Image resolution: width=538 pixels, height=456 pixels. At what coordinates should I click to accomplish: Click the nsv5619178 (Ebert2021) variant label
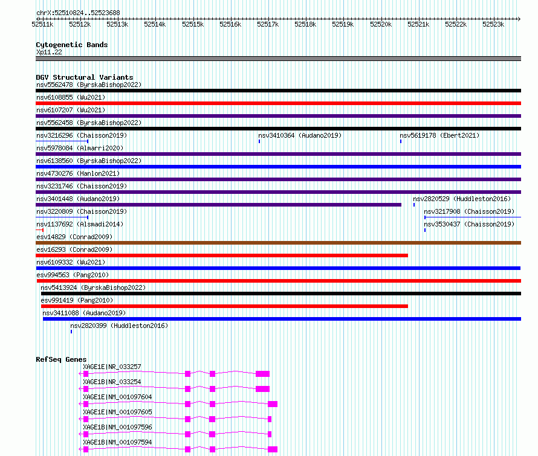click(x=439, y=135)
